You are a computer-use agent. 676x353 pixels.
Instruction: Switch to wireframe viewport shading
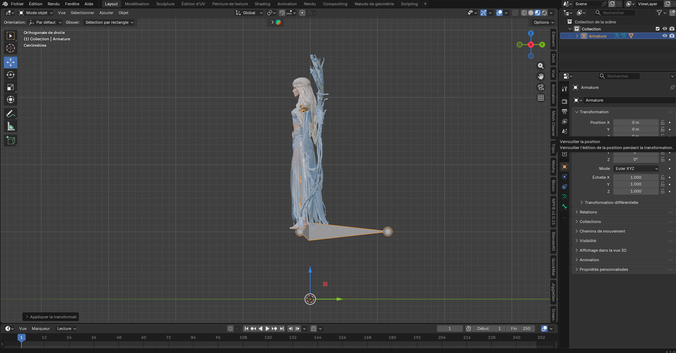524,13
